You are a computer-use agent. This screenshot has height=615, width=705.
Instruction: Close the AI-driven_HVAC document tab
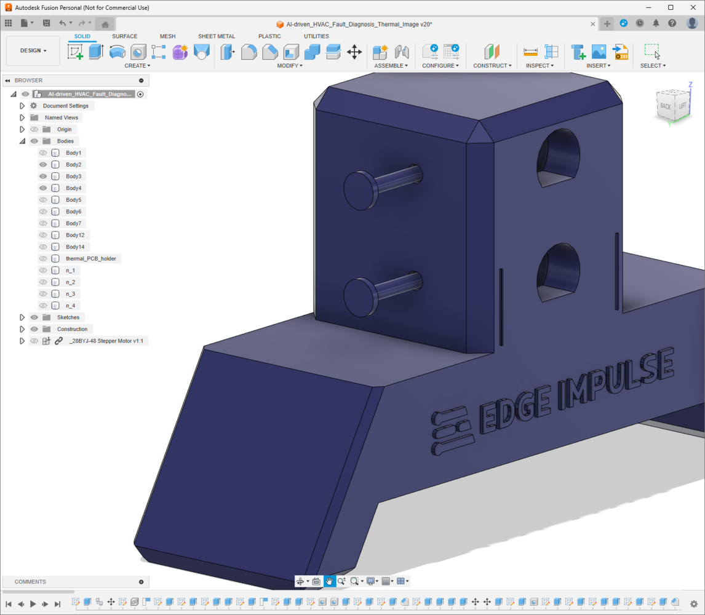click(592, 24)
